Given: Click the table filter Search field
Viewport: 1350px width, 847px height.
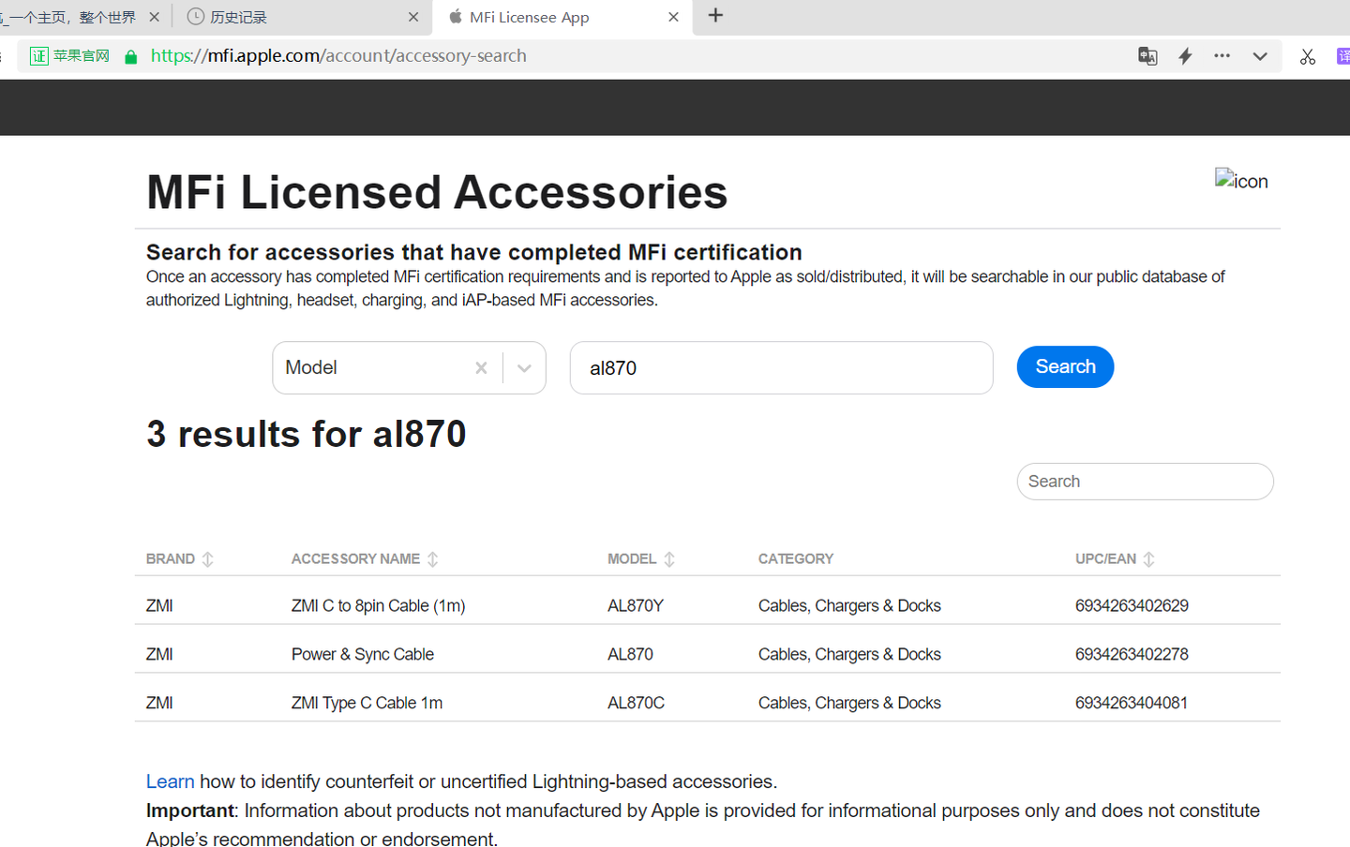Looking at the screenshot, I should point(1145,482).
